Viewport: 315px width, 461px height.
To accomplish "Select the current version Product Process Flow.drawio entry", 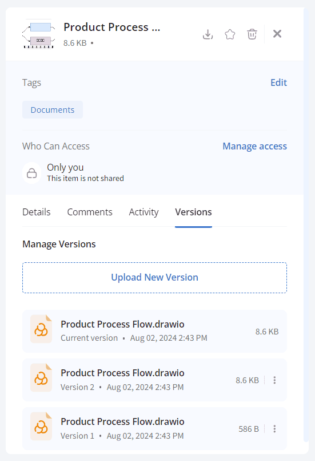I will pos(155,331).
